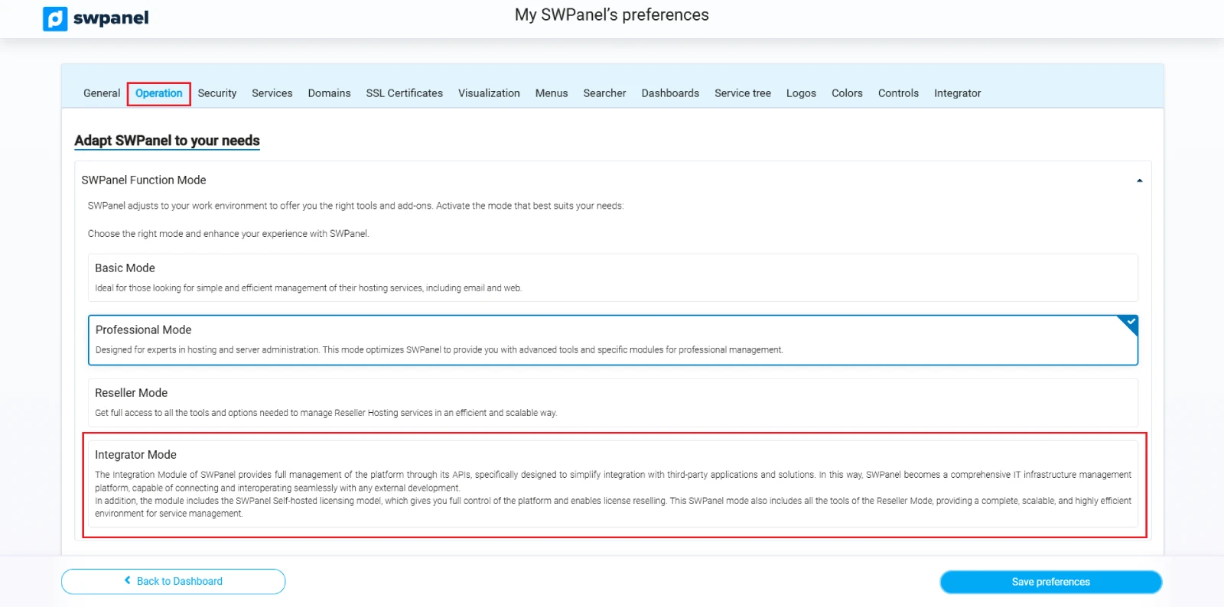Image resolution: width=1224 pixels, height=607 pixels.
Task: Switch to the Visualization tab
Action: 489,93
